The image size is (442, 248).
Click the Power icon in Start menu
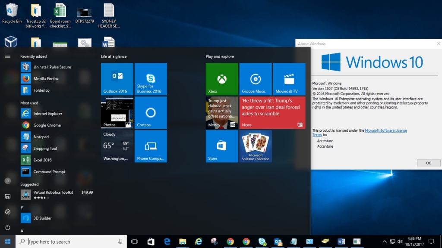point(7,227)
